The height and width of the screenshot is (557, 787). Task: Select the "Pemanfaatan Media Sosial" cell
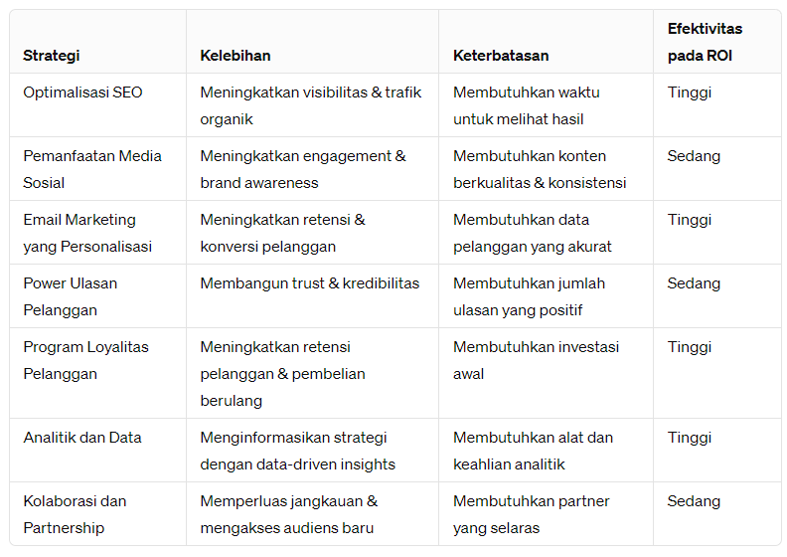pyautogui.click(x=91, y=169)
